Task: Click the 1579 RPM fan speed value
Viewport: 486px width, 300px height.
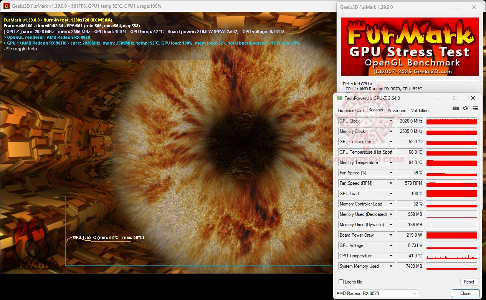Action: pos(410,183)
